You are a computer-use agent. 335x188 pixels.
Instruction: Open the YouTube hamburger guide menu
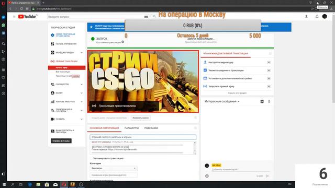(14, 17)
